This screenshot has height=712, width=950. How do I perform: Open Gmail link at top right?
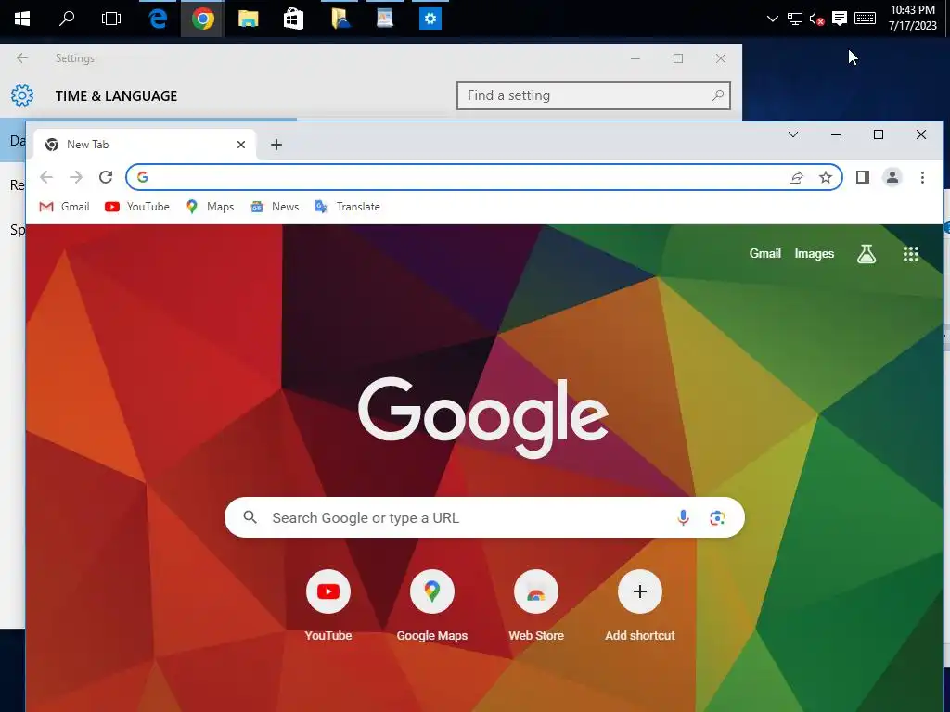(x=765, y=254)
